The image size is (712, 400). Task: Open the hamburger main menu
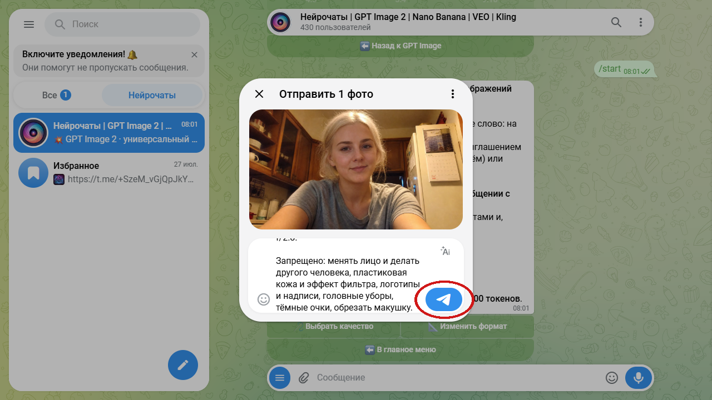(29, 24)
